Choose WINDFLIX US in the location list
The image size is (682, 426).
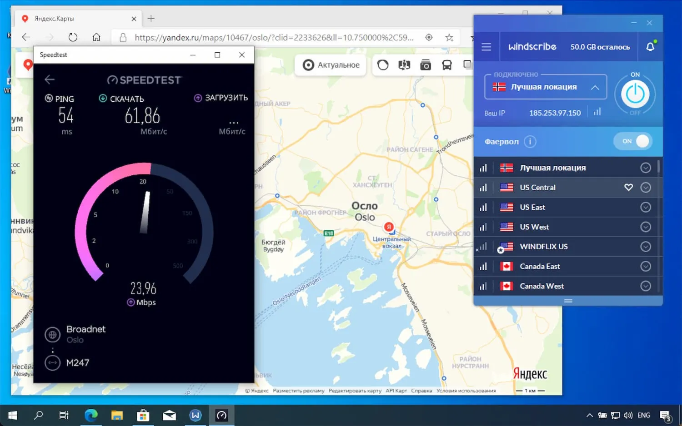[566, 247]
